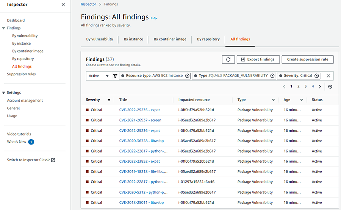341x210 pixels.
Task: Go to previous page of findings
Action: click(x=284, y=87)
